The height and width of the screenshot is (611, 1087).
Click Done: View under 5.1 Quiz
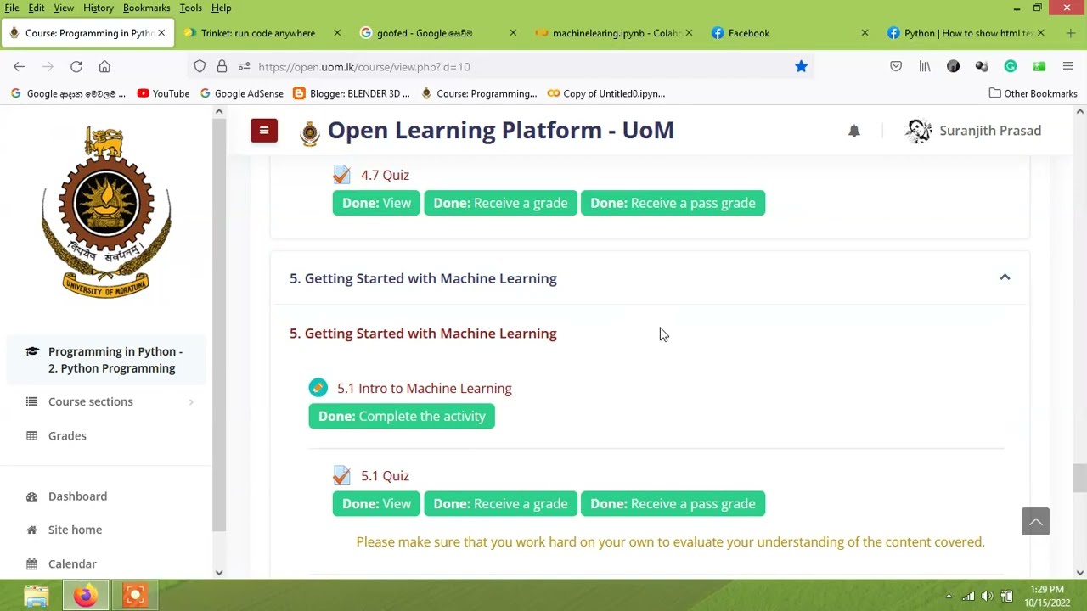click(x=376, y=503)
